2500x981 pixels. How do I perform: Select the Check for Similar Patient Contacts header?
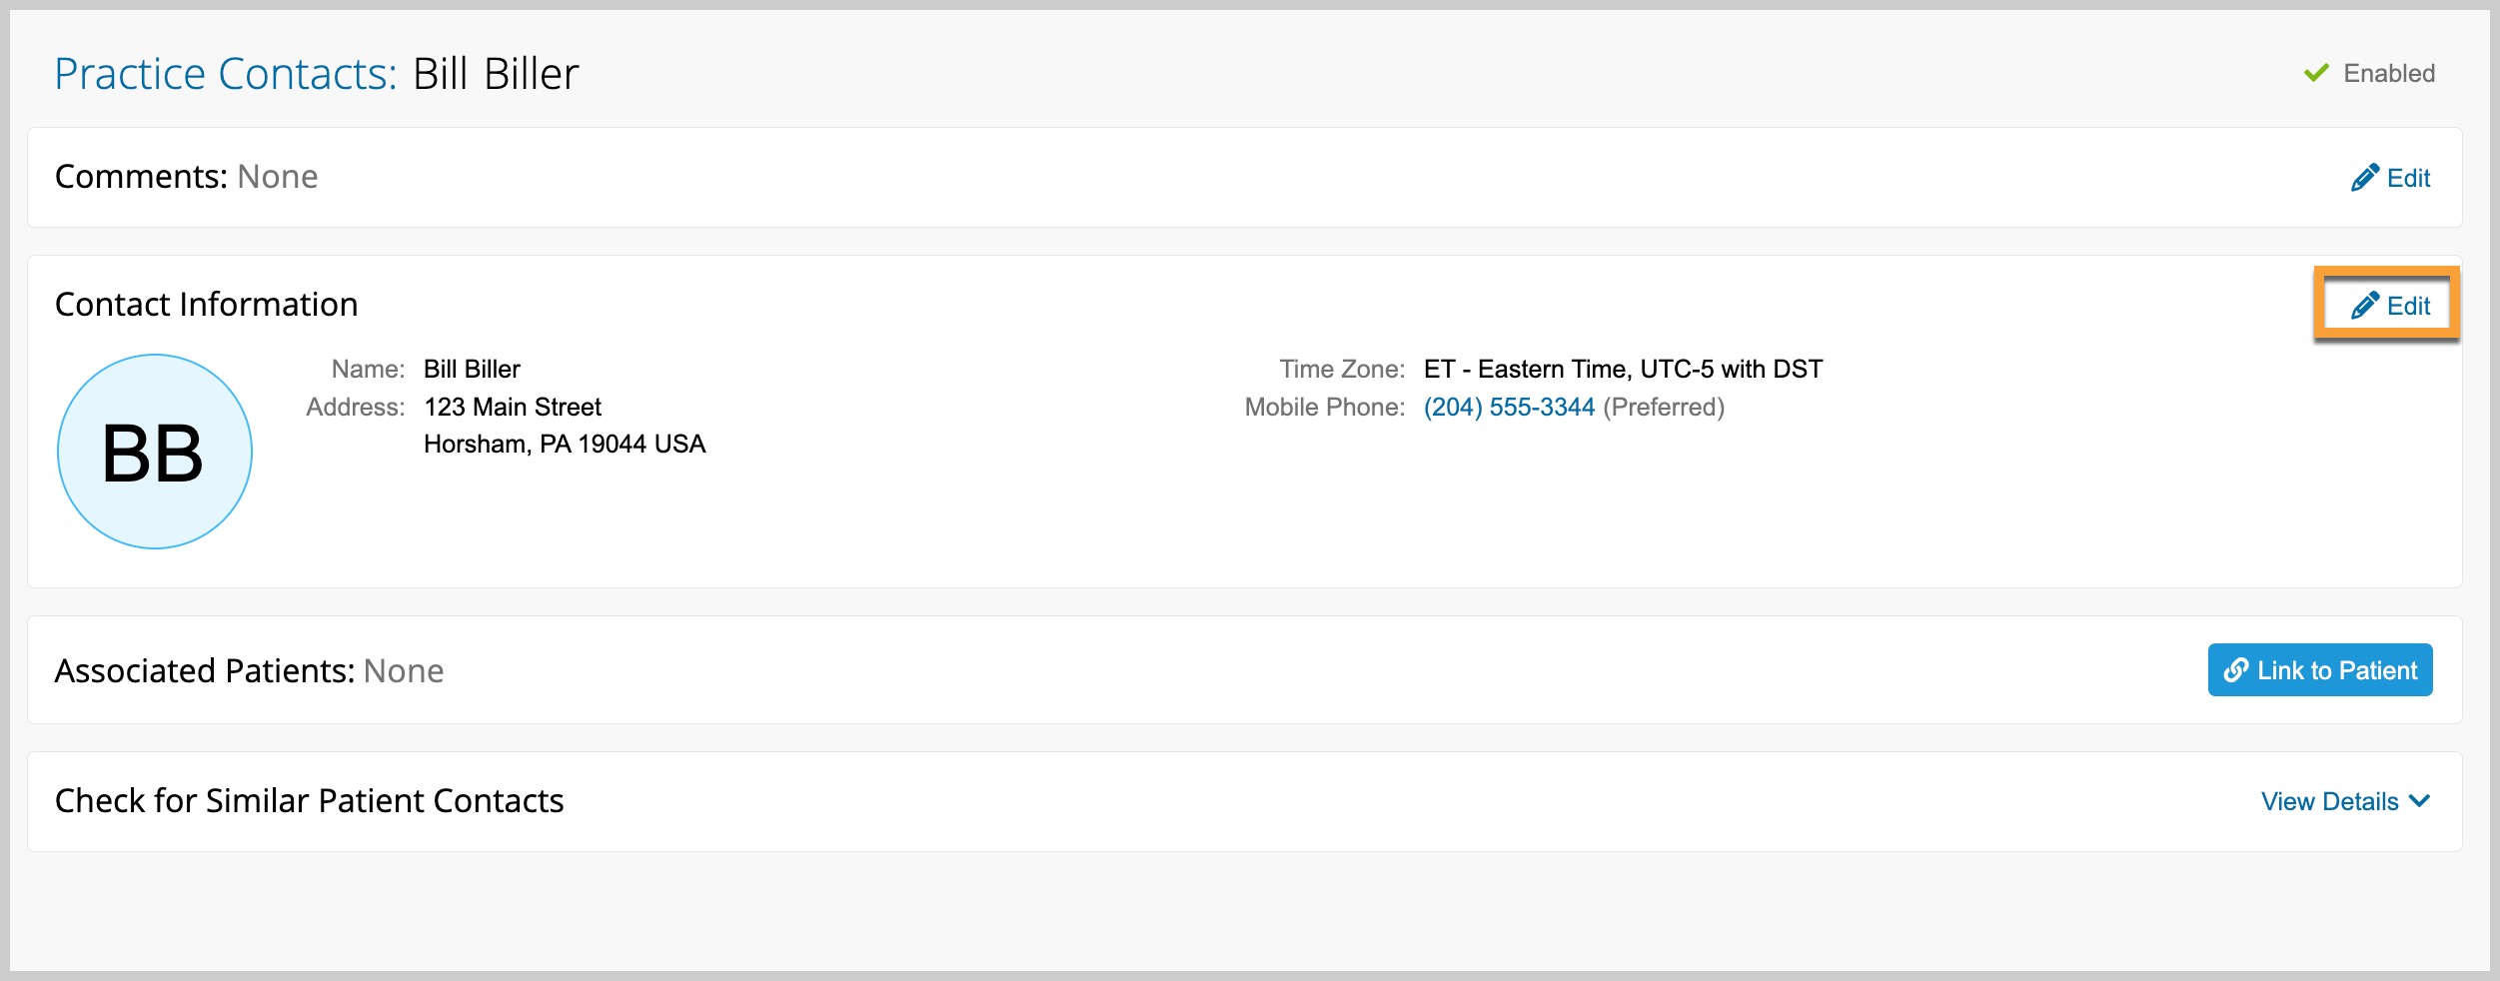(x=310, y=801)
